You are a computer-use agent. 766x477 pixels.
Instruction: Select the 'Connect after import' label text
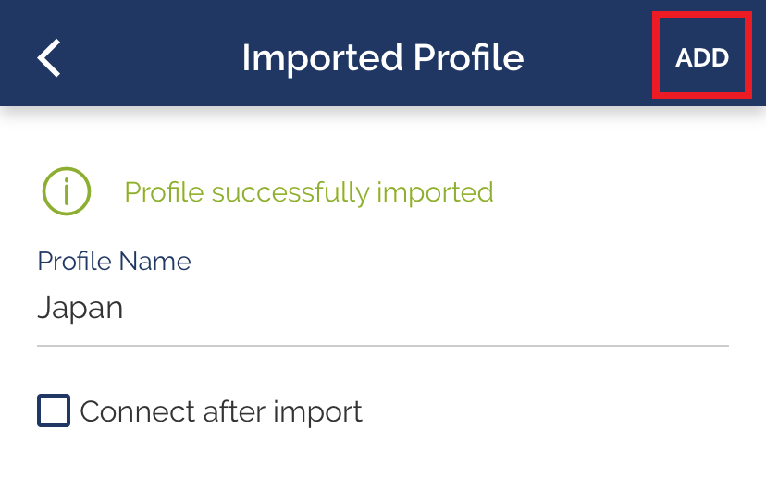(x=221, y=411)
